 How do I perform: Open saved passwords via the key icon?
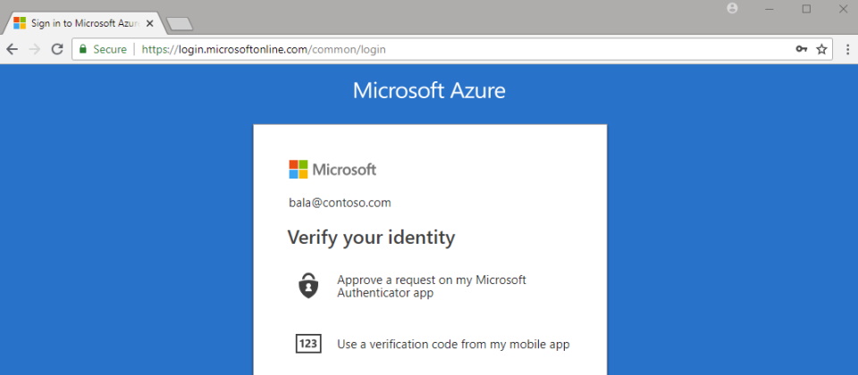802,50
